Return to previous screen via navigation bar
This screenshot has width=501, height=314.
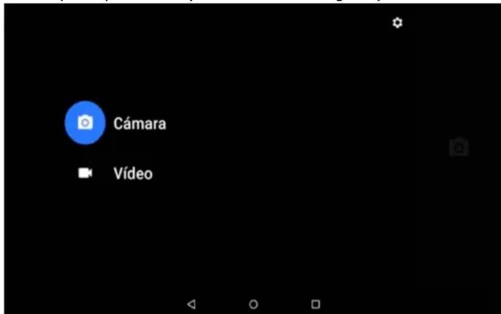click(x=191, y=304)
